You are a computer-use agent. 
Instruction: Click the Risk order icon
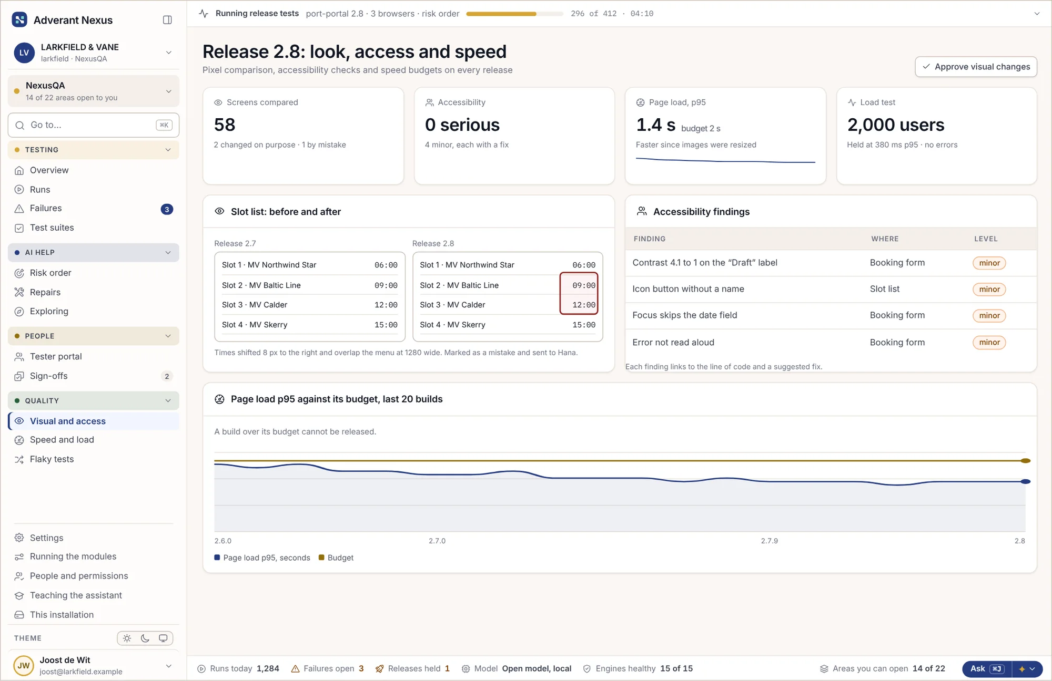[x=19, y=273]
